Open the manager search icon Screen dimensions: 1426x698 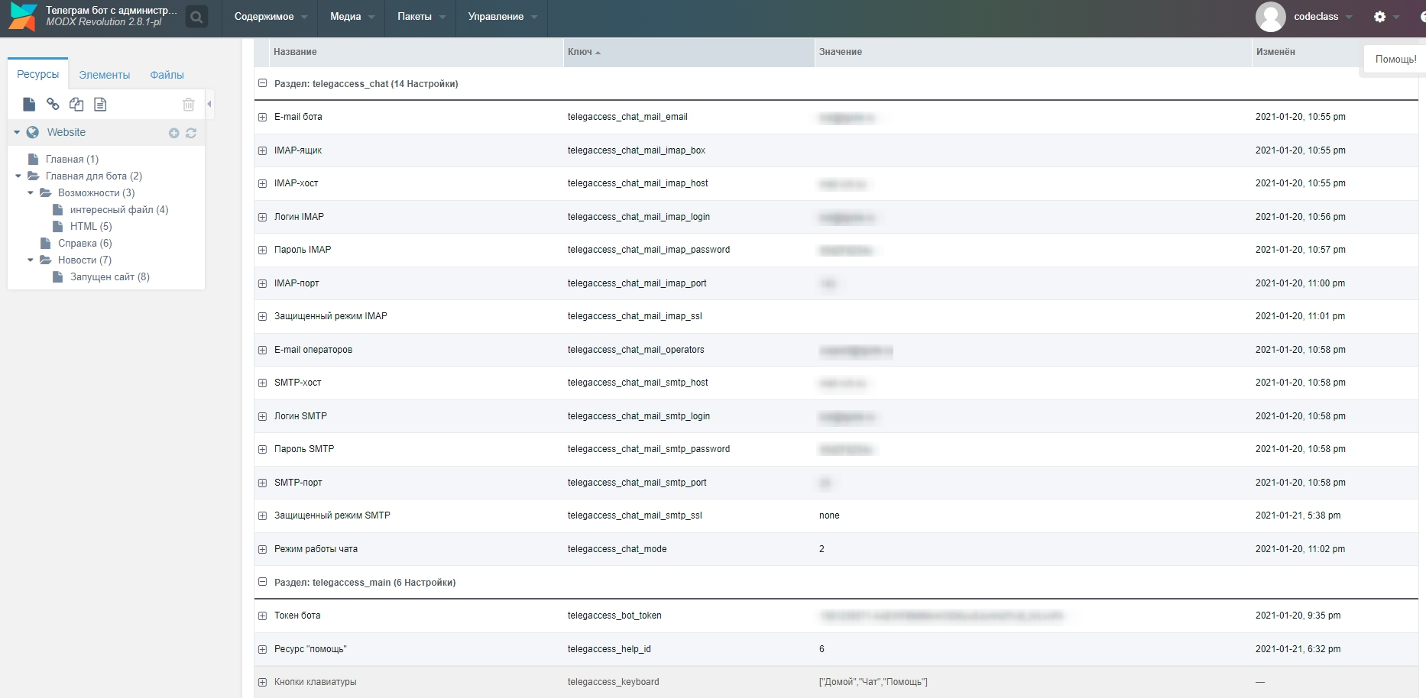196,17
